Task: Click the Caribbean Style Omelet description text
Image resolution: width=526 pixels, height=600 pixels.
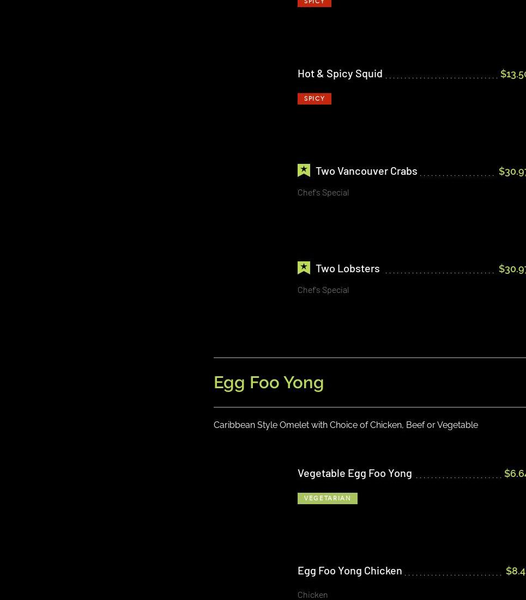Action: tap(346, 425)
